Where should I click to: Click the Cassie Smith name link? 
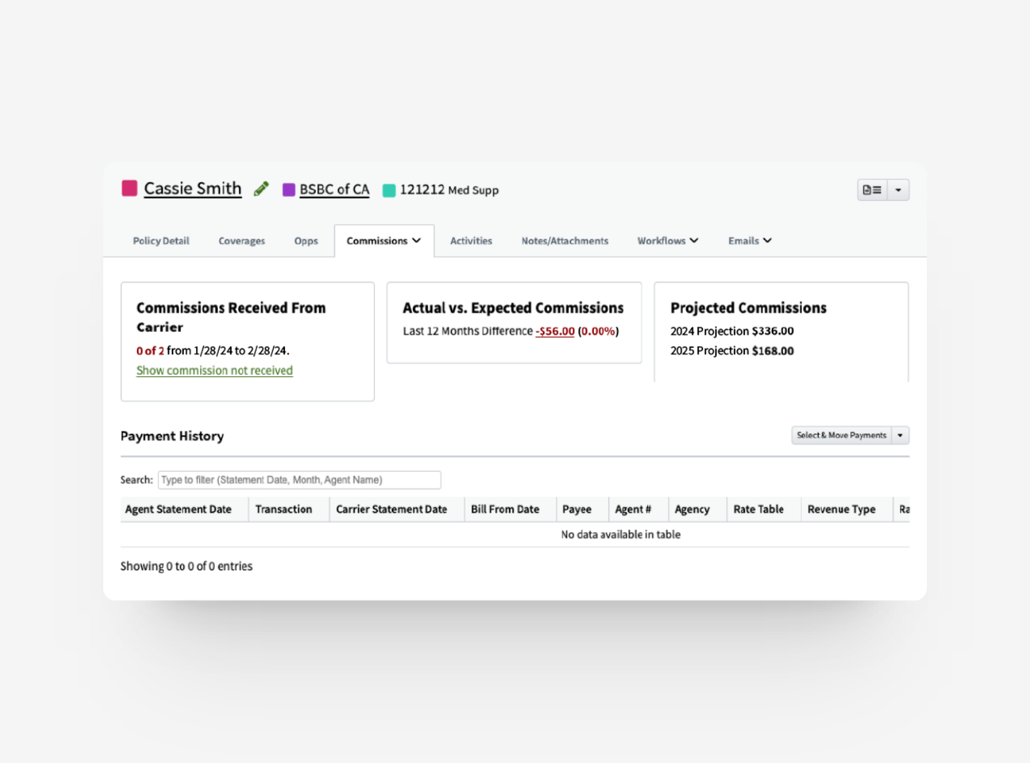click(x=193, y=189)
